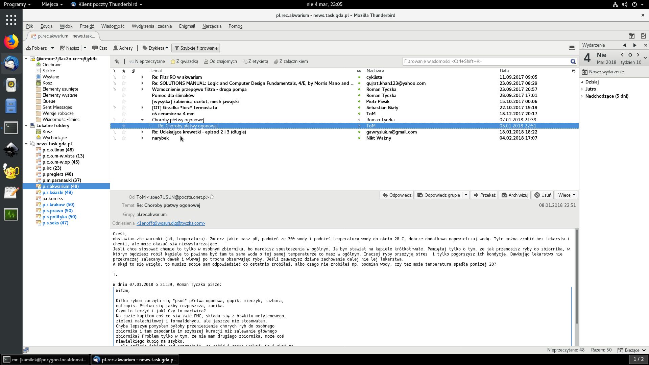Open the Wiadomość menu
This screenshot has width=649, height=365.
pyautogui.click(x=113, y=26)
